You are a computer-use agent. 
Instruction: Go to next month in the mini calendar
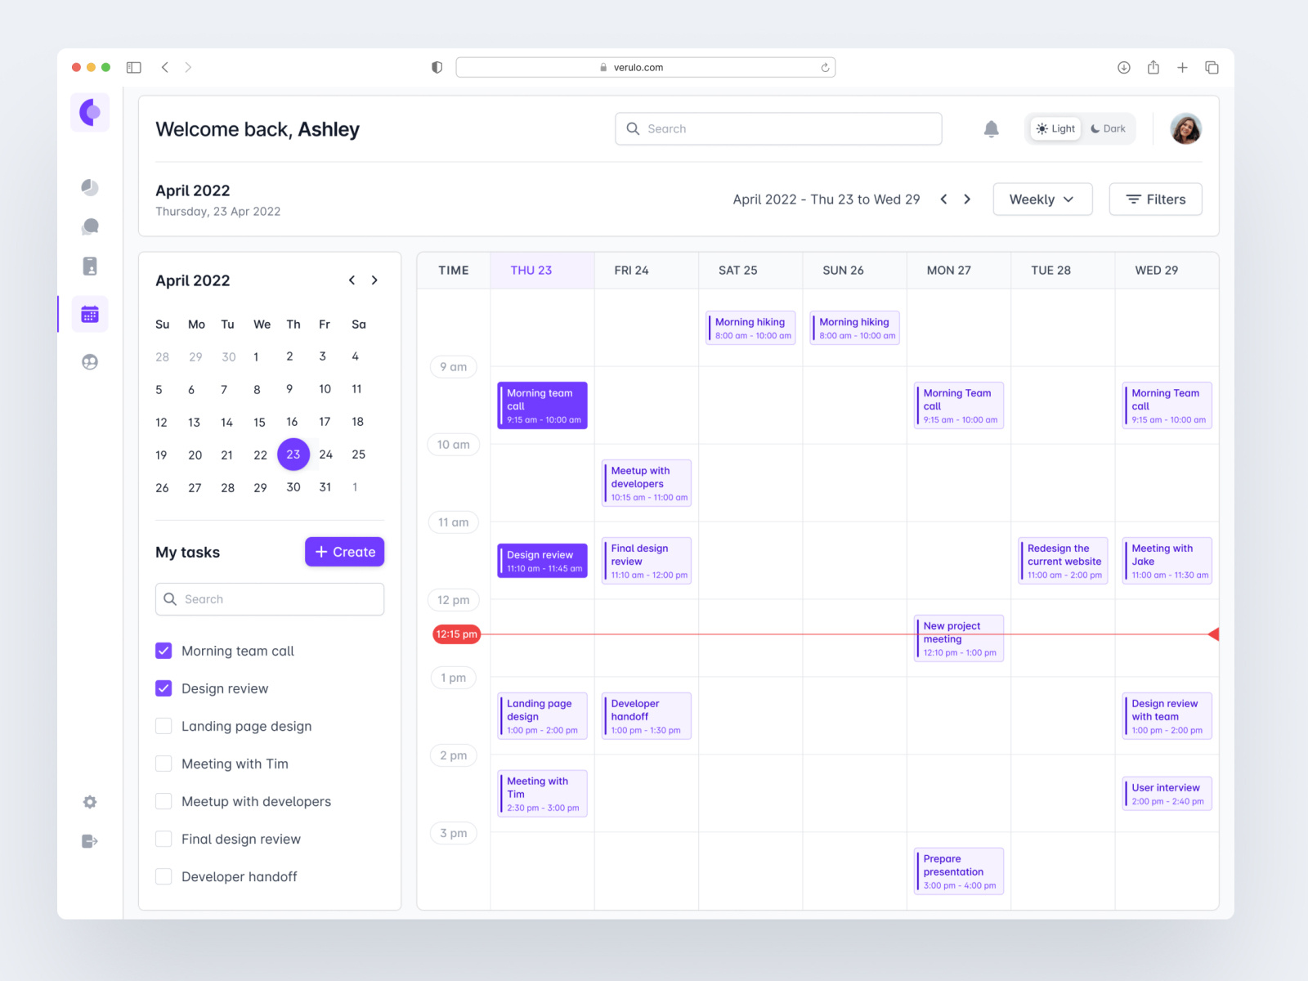tap(375, 280)
